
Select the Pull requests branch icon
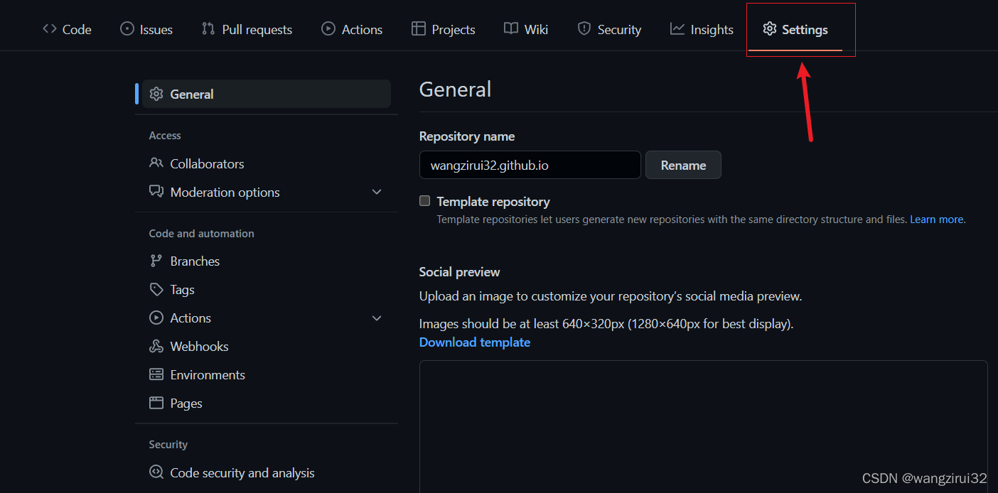[207, 28]
